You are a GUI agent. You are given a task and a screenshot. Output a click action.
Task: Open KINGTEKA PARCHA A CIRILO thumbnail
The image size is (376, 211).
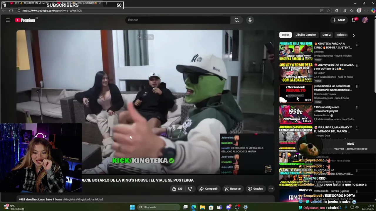pos(296,51)
